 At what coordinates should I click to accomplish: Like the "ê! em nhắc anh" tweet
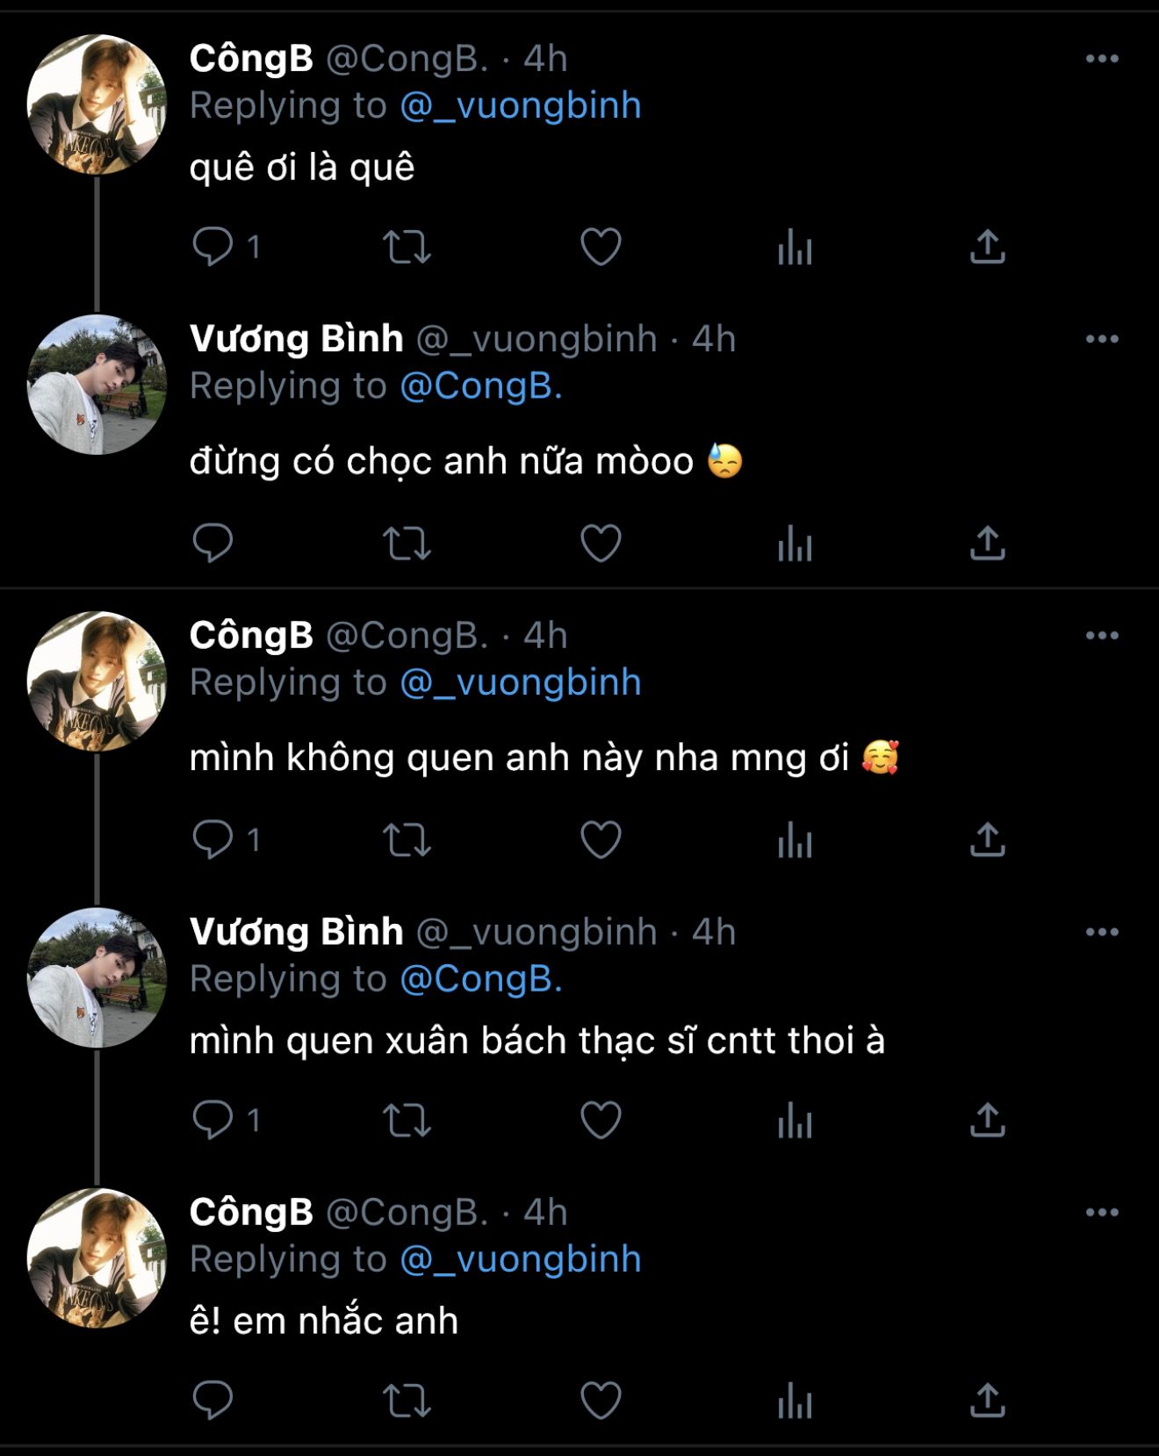coord(601,1400)
